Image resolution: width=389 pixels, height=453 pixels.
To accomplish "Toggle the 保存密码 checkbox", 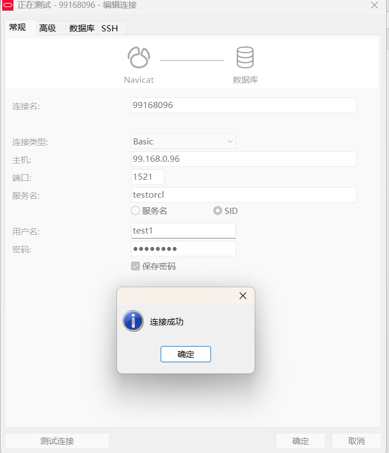I will (x=135, y=266).
